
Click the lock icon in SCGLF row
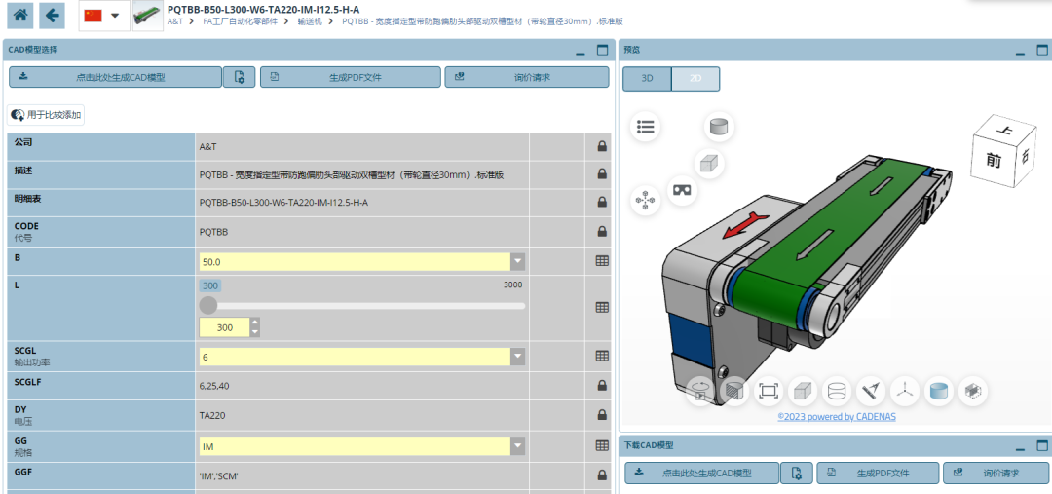[x=602, y=385]
